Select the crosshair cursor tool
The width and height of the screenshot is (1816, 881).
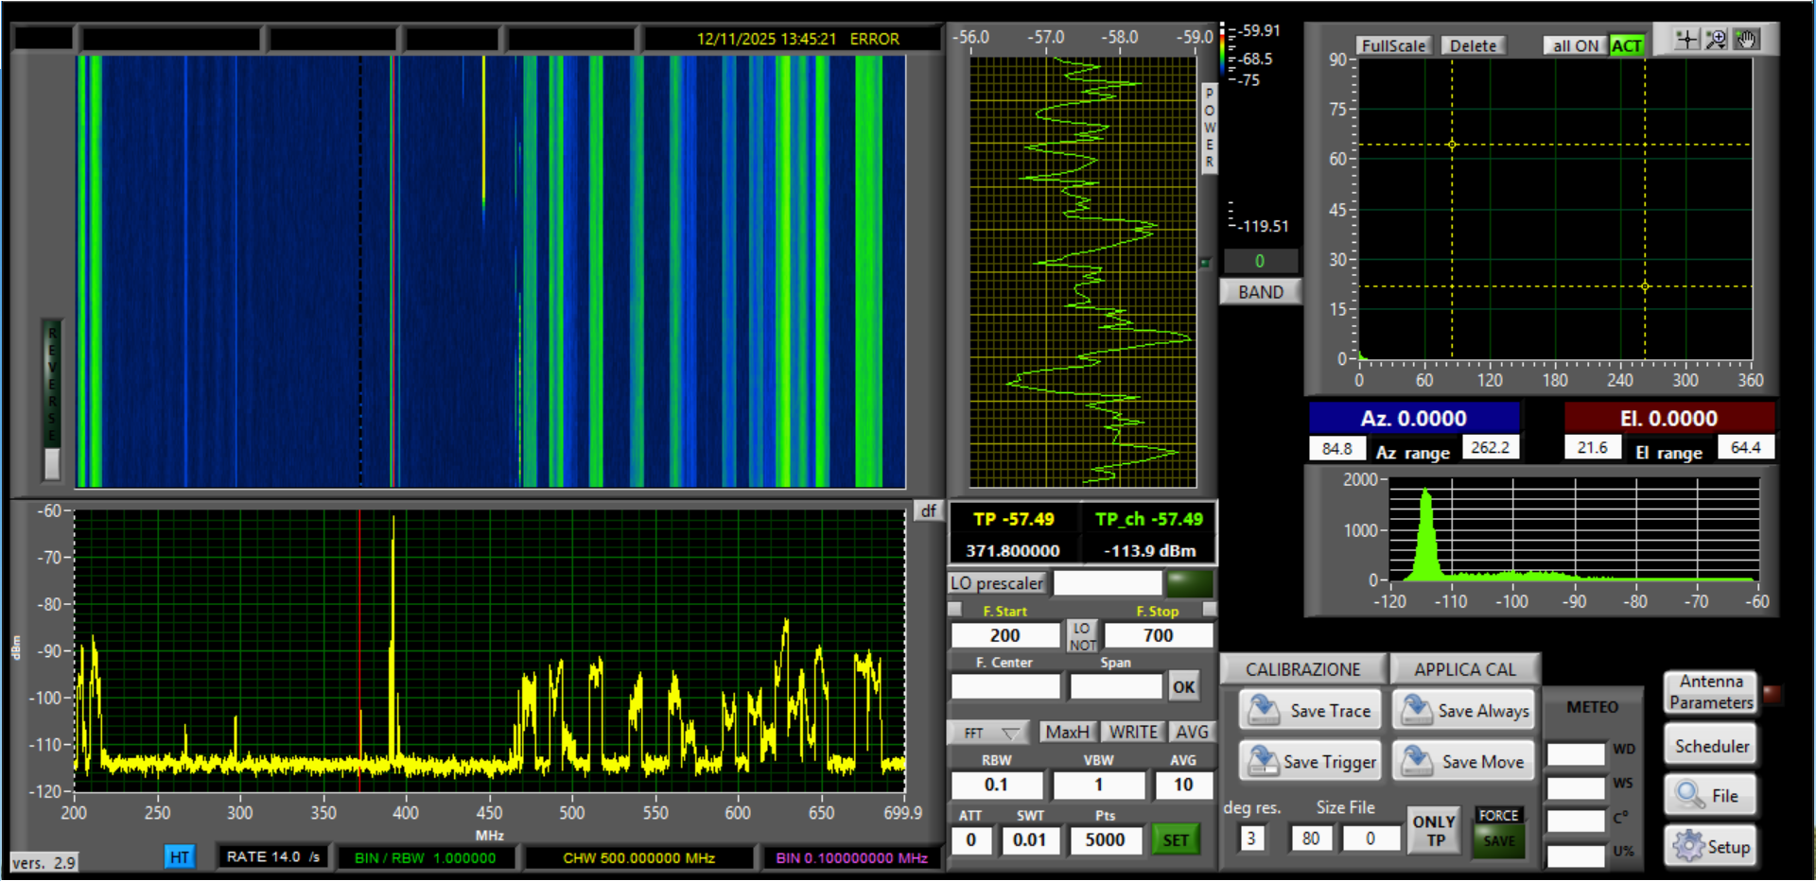(1686, 40)
